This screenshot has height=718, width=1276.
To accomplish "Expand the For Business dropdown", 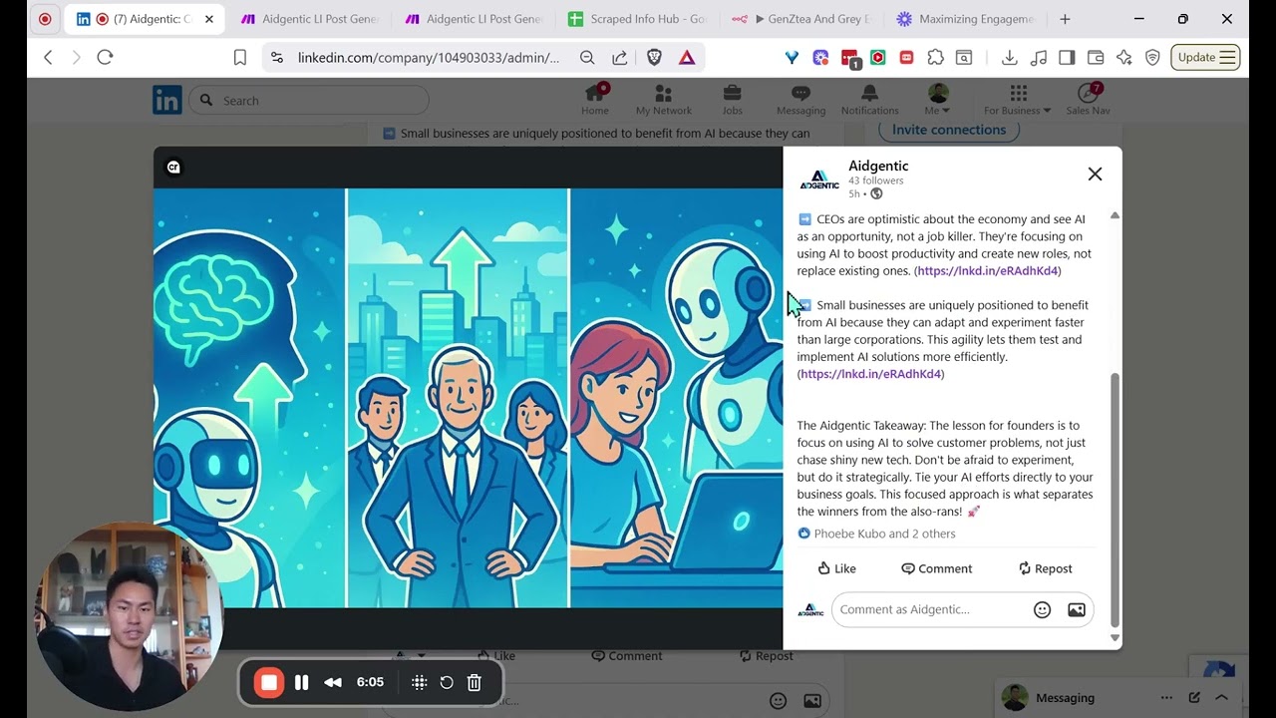I will (x=1018, y=100).
